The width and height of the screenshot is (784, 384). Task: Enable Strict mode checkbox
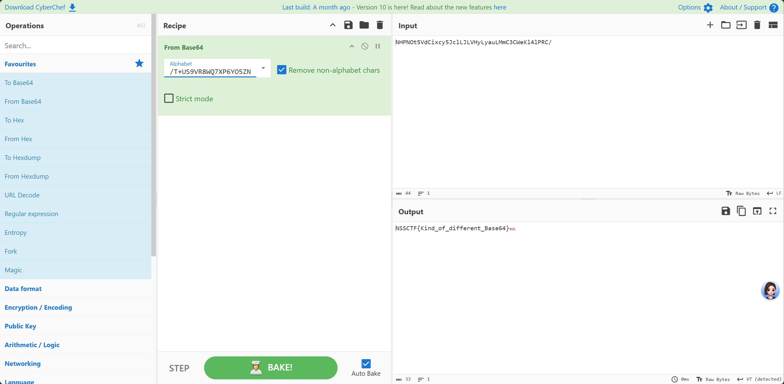(x=169, y=99)
